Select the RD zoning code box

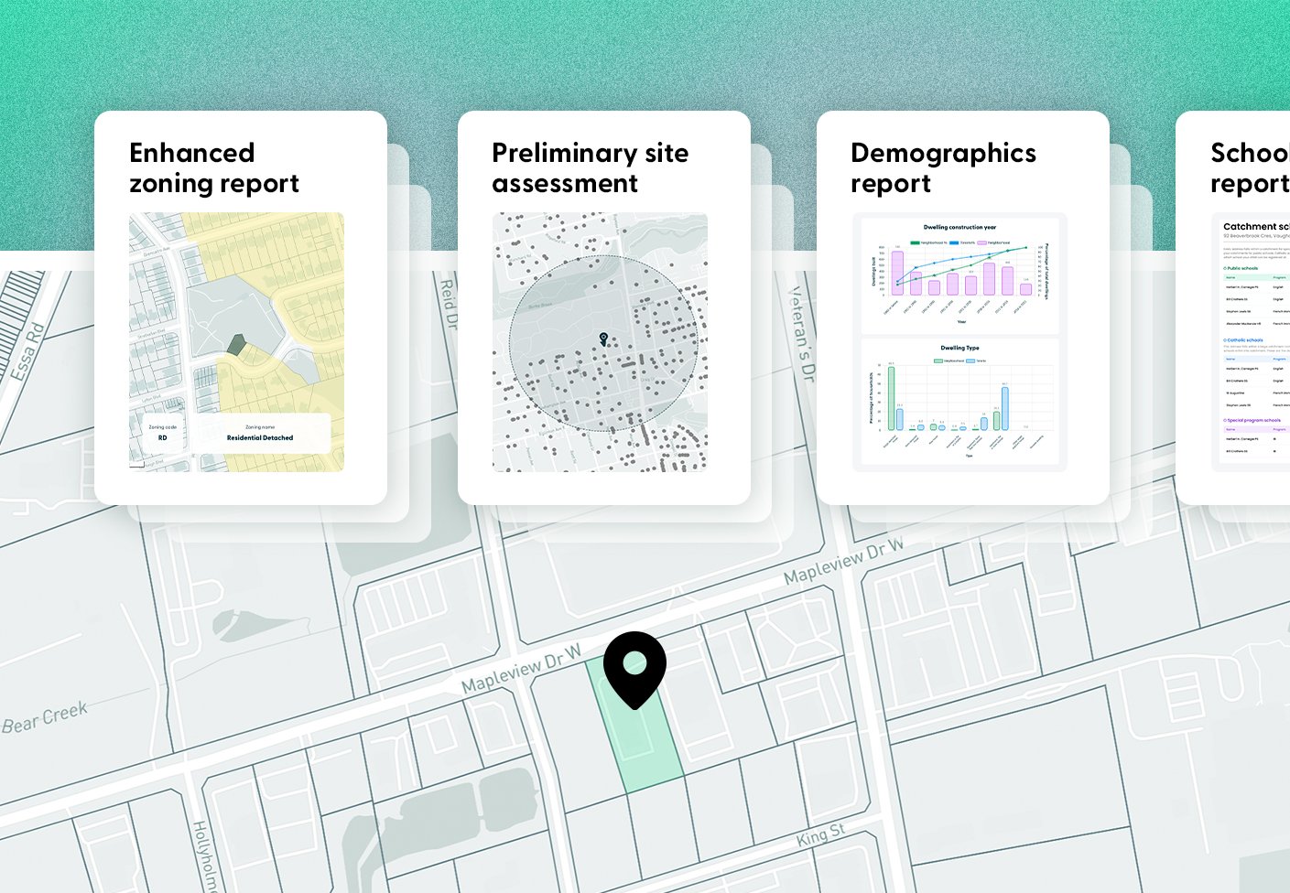tap(163, 433)
